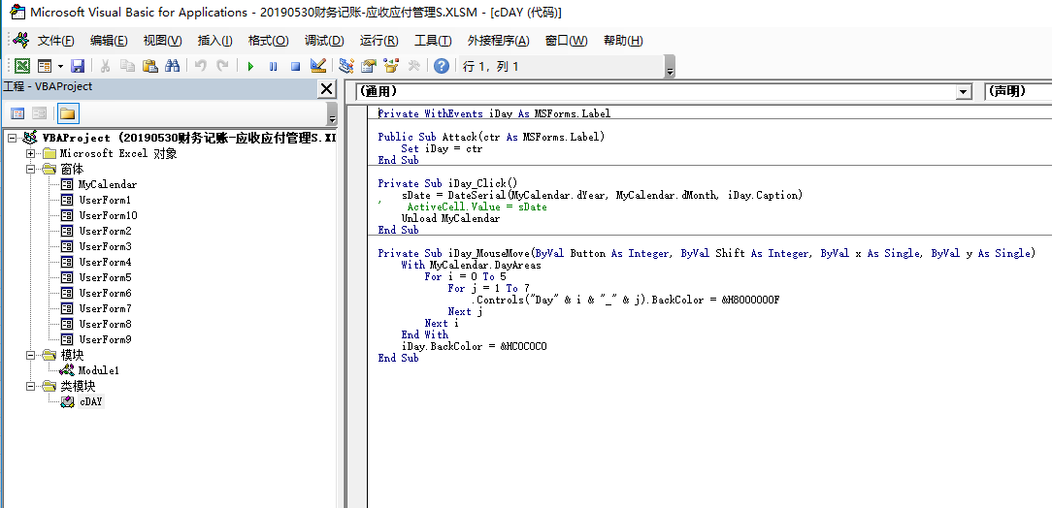Toggle Folders view in project panel
Screen dimensions: 1052x508
(68, 113)
